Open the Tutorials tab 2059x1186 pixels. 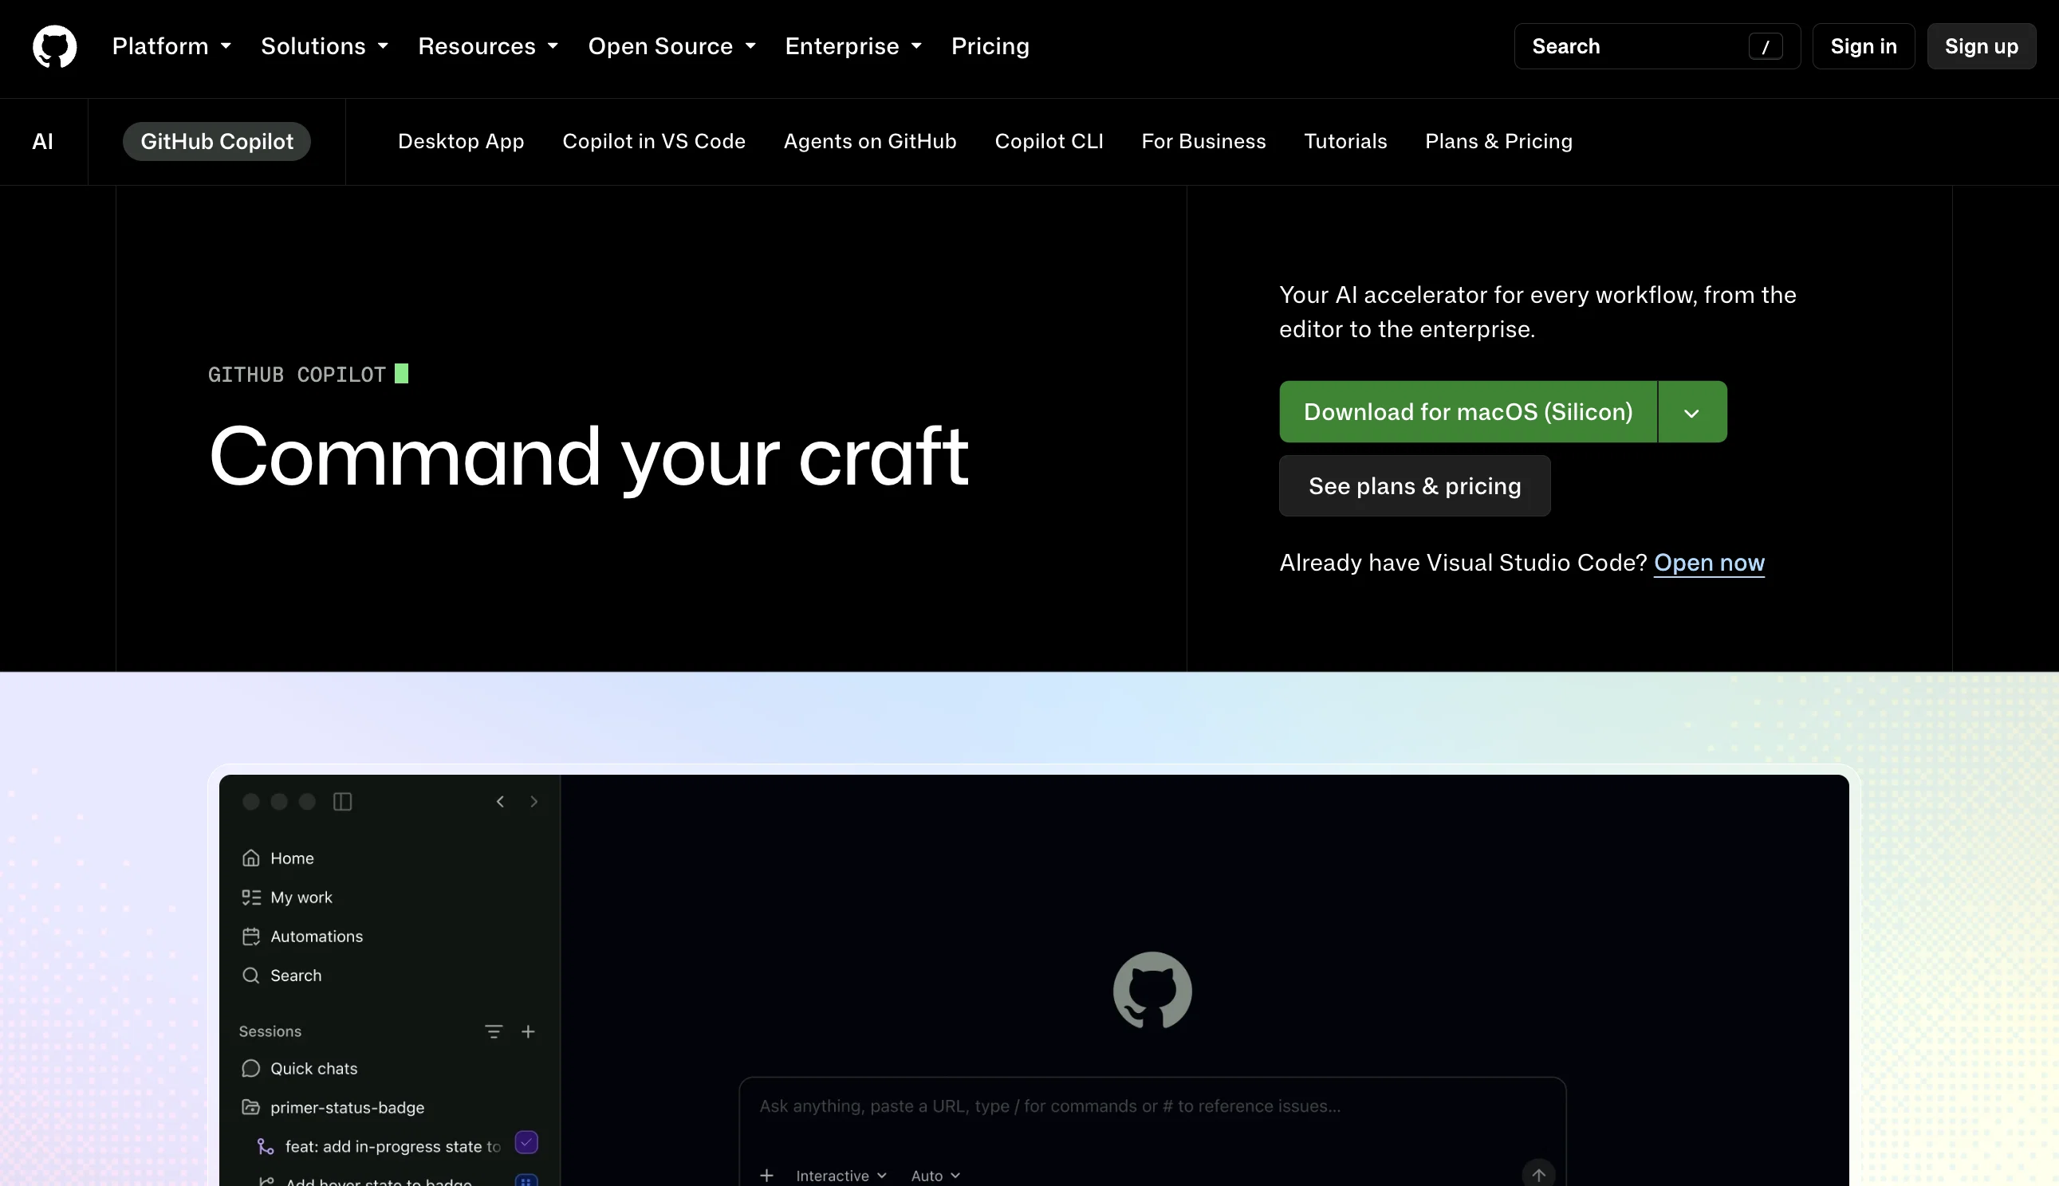coord(1345,141)
